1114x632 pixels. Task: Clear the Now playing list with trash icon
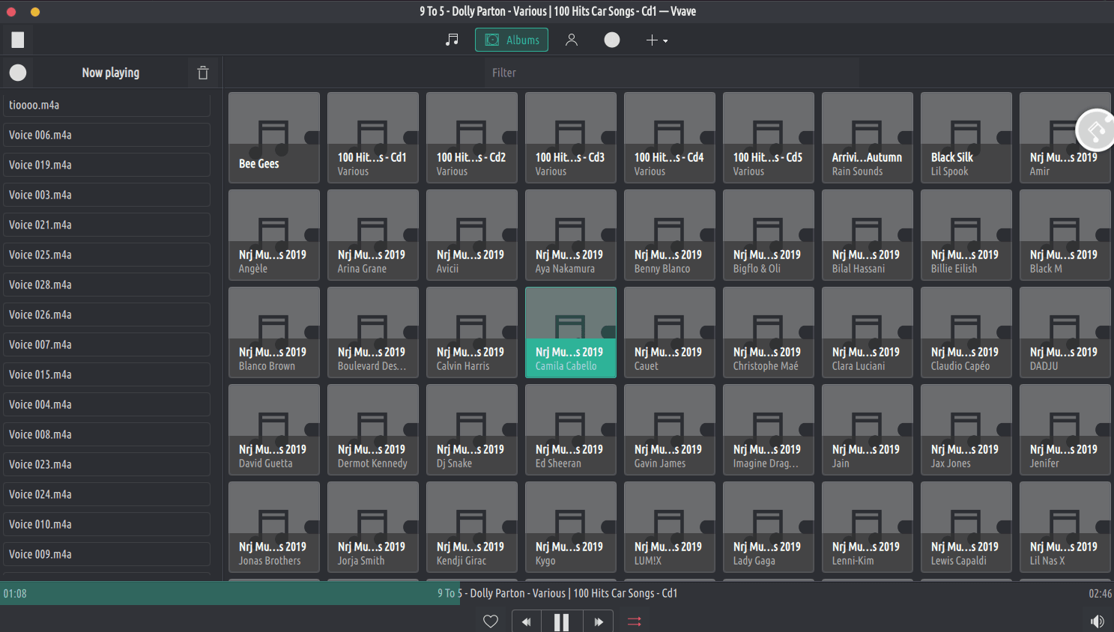point(203,73)
